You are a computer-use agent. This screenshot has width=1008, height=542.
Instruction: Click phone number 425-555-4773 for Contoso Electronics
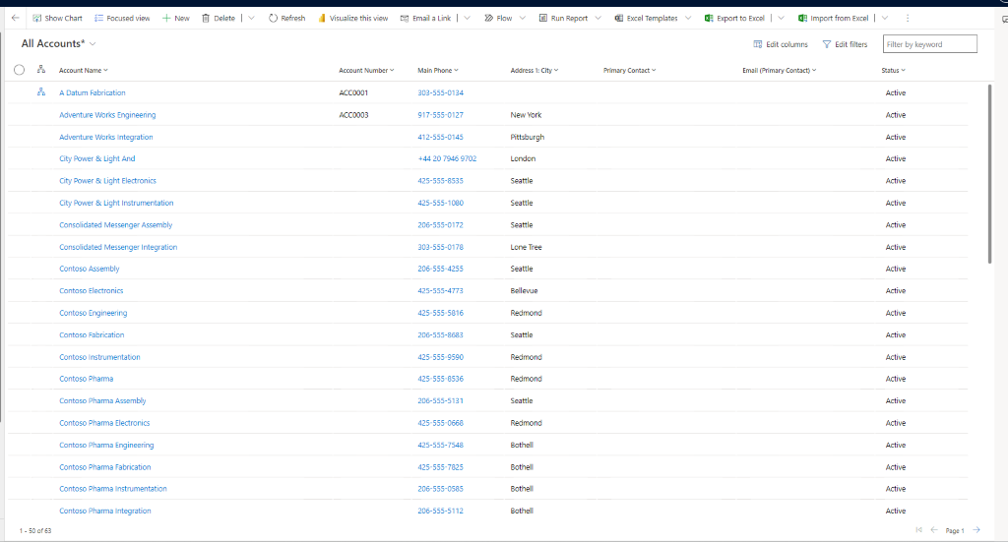click(440, 291)
